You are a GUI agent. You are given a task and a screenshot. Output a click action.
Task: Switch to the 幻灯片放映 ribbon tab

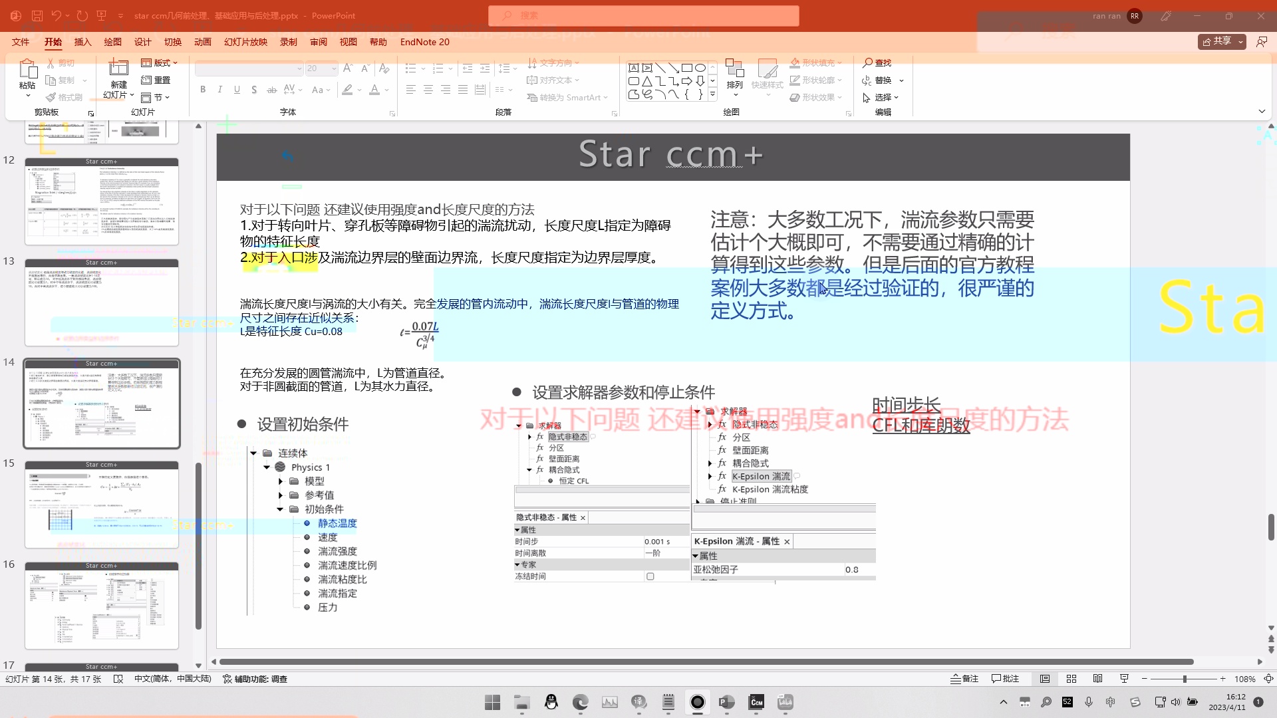pyautogui.click(x=245, y=42)
